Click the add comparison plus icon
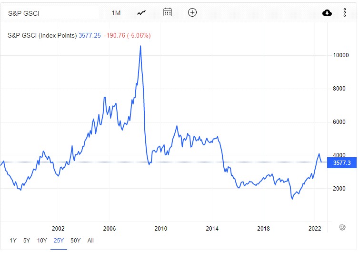The width and height of the screenshot is (359, 253). (x=192, y=12)
